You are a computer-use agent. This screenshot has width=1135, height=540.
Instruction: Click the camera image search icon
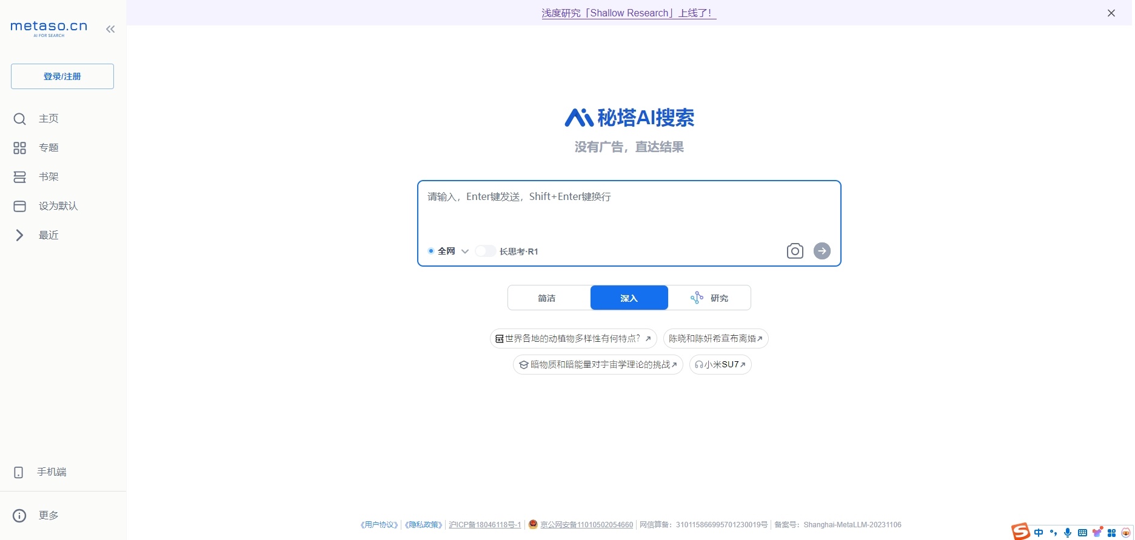794,251
